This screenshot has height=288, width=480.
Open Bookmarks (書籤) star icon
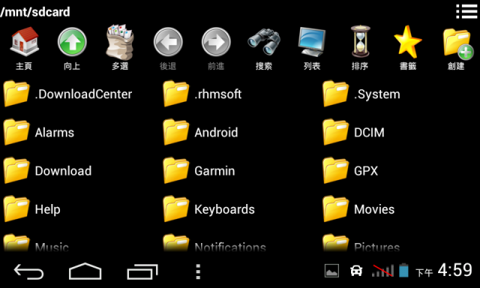pyautogui.click(x=408, y=41)
